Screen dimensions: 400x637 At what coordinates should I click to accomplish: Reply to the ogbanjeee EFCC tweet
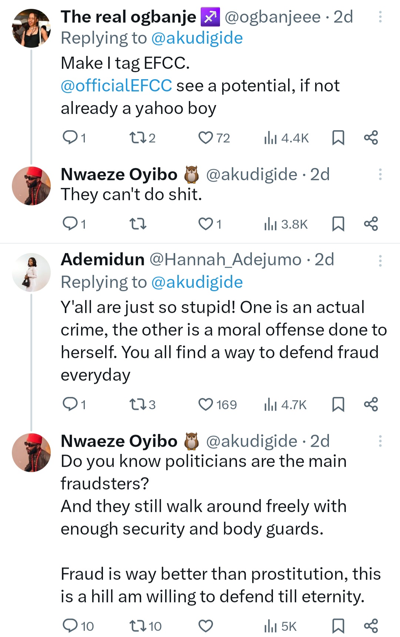pos(70,138)
